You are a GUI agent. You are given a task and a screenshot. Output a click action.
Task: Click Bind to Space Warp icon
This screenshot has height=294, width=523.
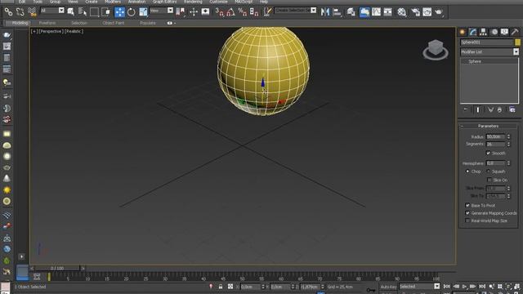tap(32, 12)
